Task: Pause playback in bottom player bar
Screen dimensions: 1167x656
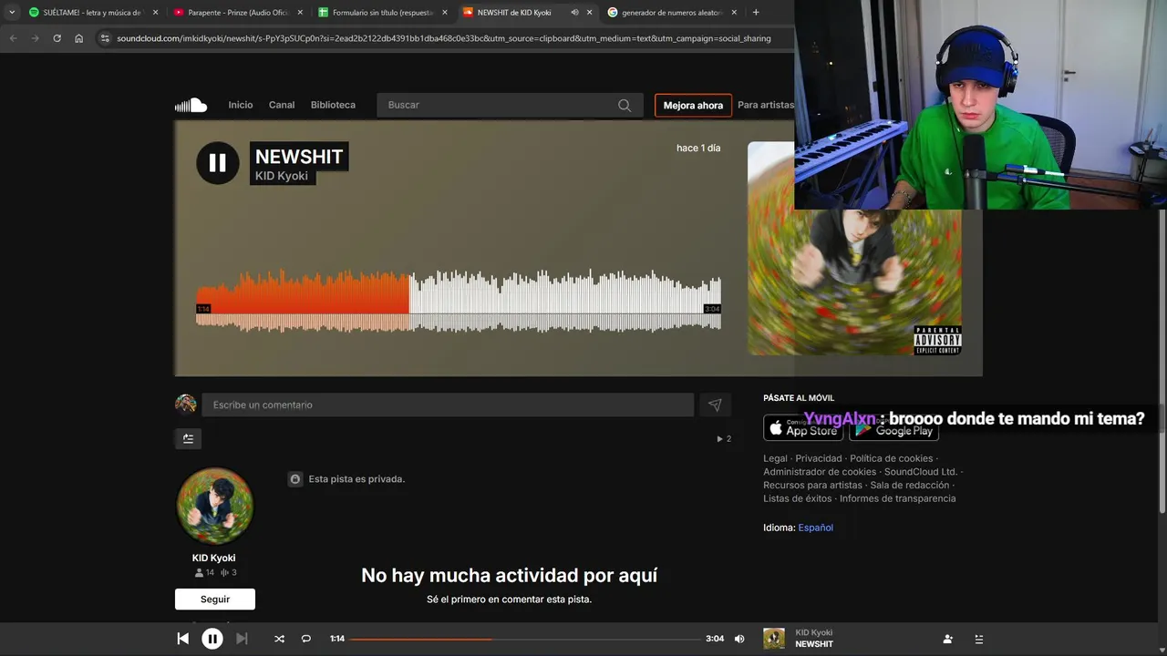Action: coord(212,639)
